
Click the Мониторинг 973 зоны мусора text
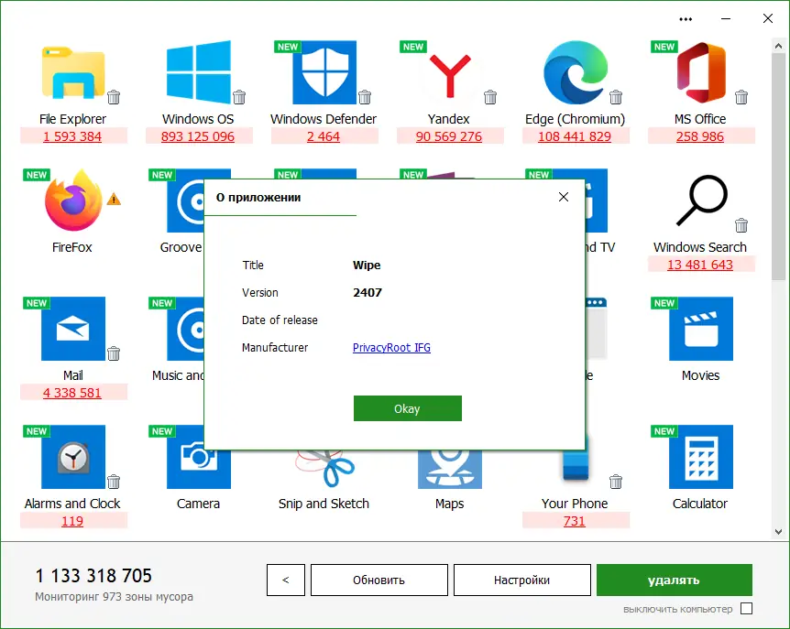(x=114, y=597)
